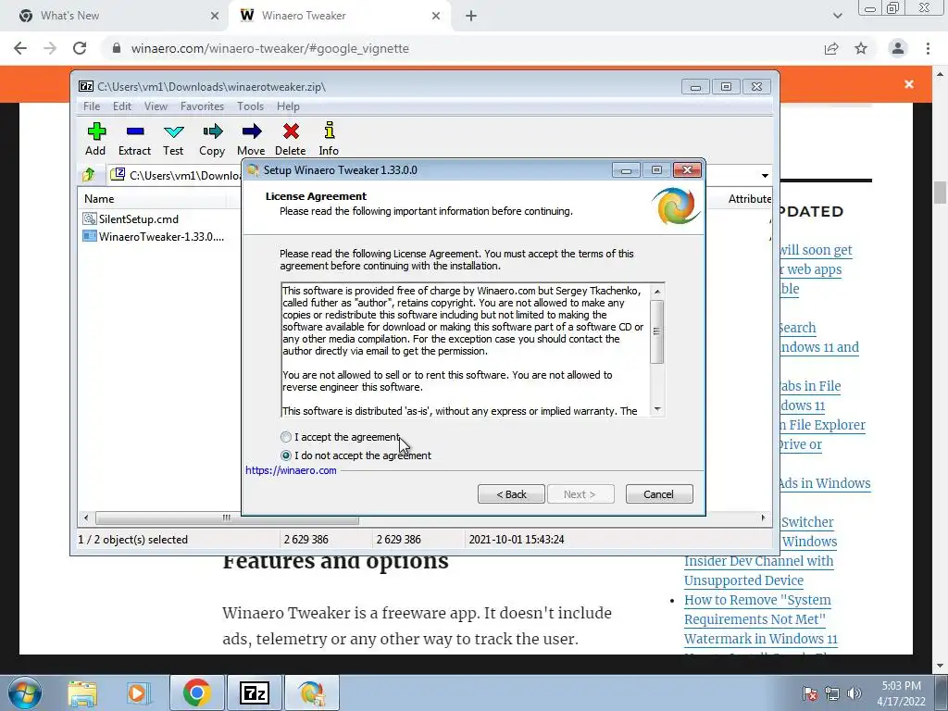Open 'Watermark in Windows 11' link

[761, 639]
